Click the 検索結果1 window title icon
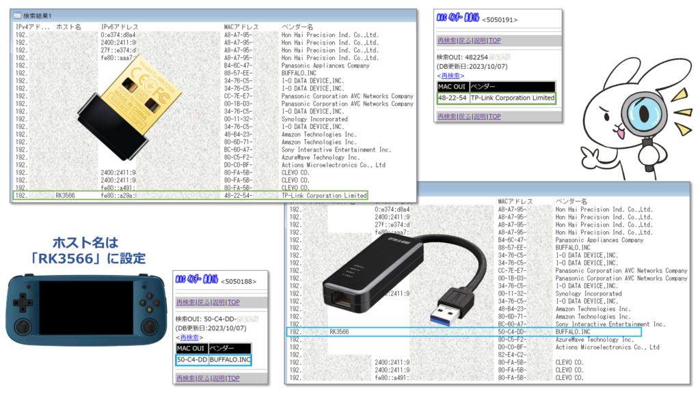Image resolution: width=700 pixels, height=393 pixels. [x=17, y=16]
